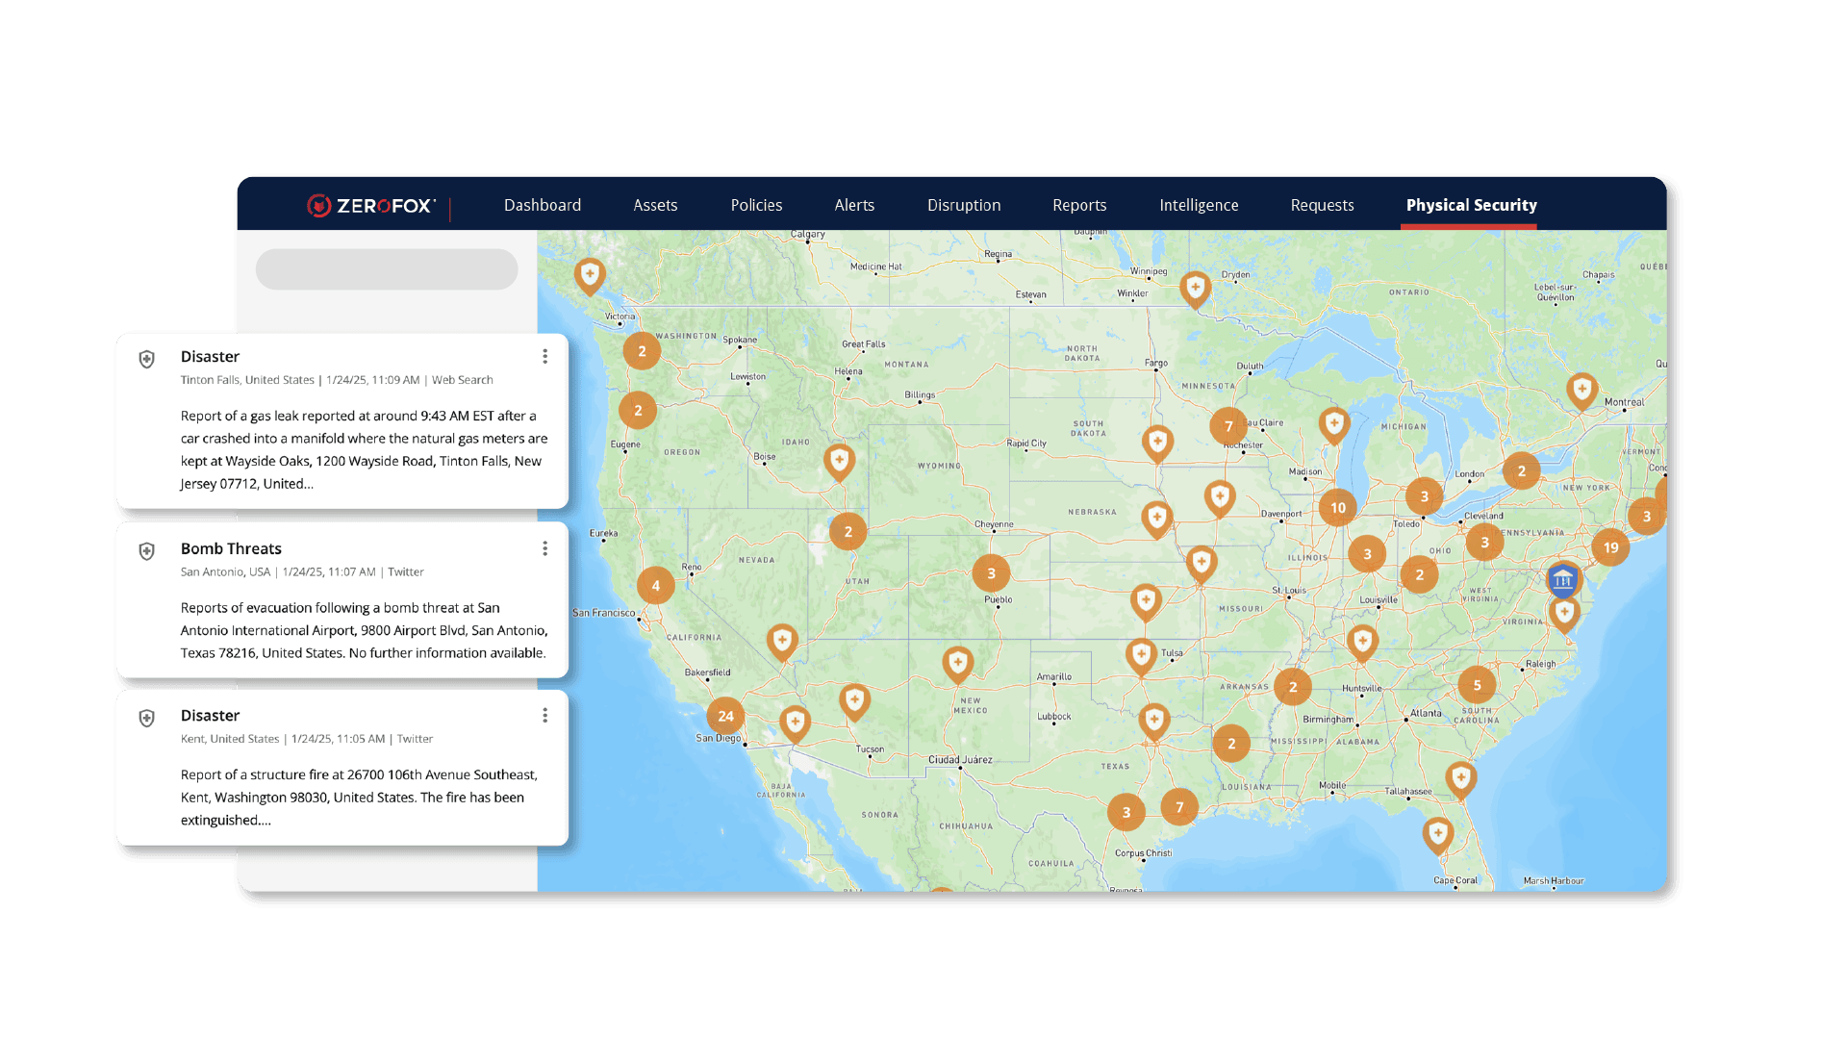The height and width of the screenshot is (1040, 1847).
Task: Click the 10-alert cluster near Michigan
Action: [x=1337, y=507]
